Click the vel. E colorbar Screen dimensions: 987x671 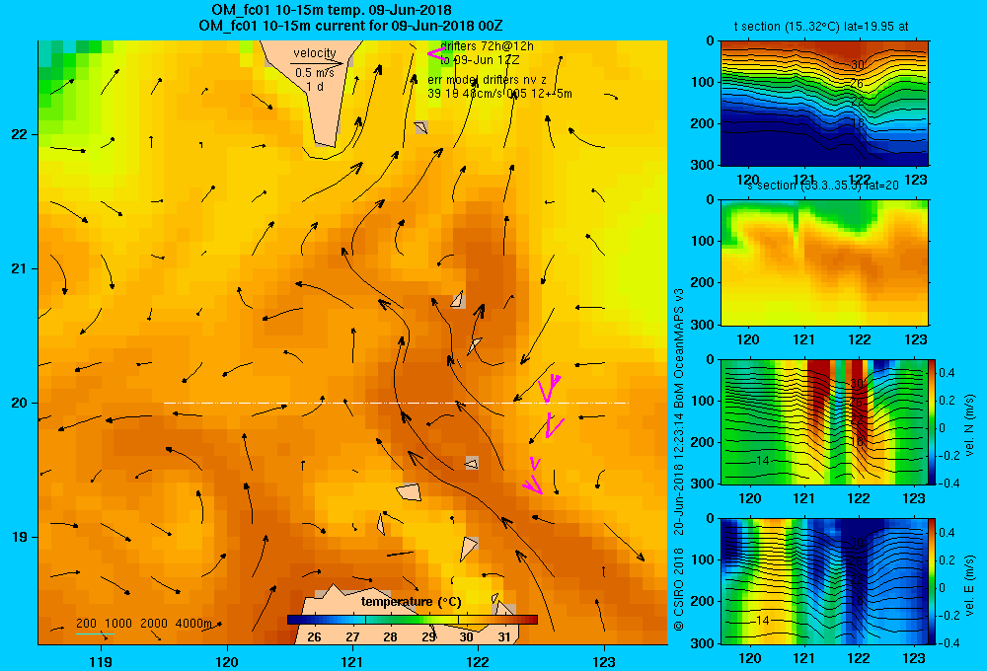click(x=932, y=581)
